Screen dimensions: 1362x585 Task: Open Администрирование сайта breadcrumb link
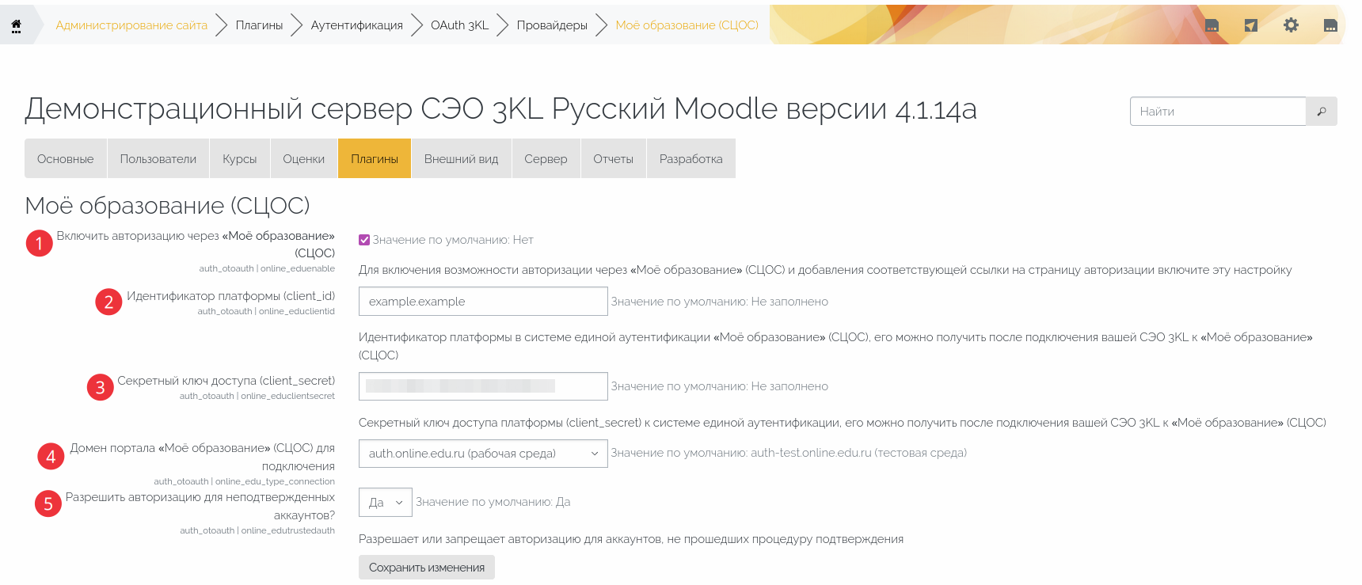click(x=131, y=25)
